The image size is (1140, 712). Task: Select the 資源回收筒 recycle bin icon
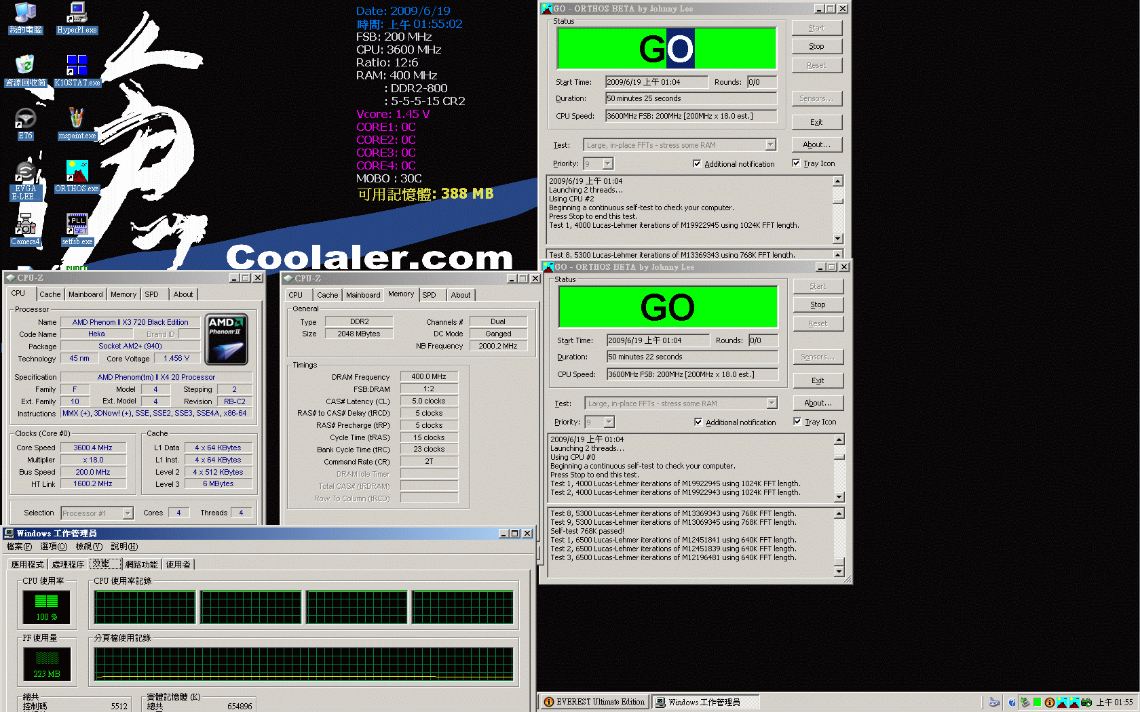[x=25, y=71]
